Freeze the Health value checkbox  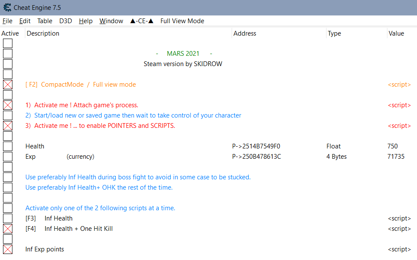point(8,146)
